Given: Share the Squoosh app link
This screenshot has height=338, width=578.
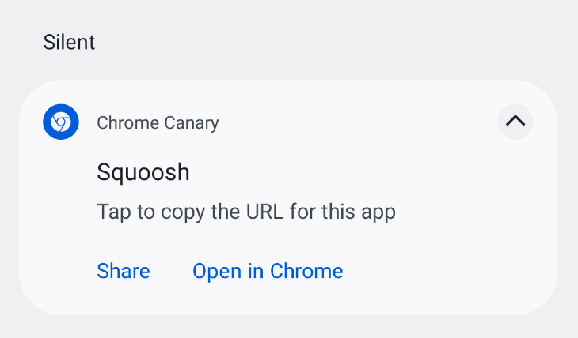Looking at the screenshot, I should (x=124, y=271).
